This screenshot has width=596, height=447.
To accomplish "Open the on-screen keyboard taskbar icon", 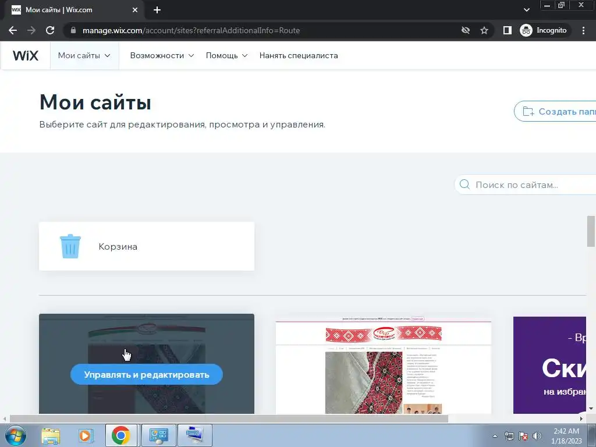I will [x=194, y=435].
